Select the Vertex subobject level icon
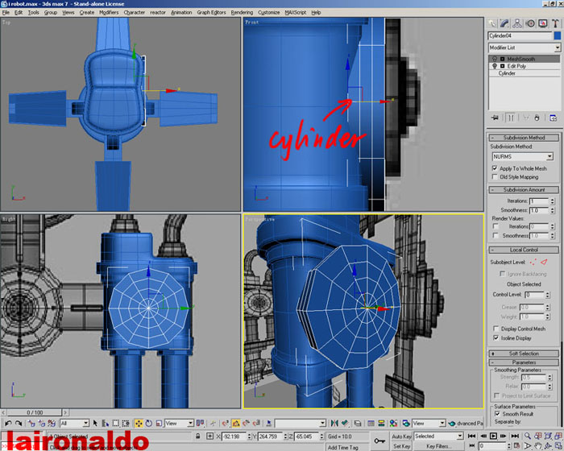The width and height of the screenshot is (564, 451). (x=532, y=262)
